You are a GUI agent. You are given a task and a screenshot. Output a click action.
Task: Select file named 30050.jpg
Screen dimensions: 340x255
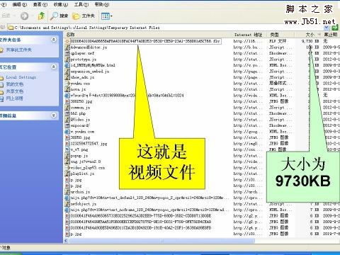(80, 137)
